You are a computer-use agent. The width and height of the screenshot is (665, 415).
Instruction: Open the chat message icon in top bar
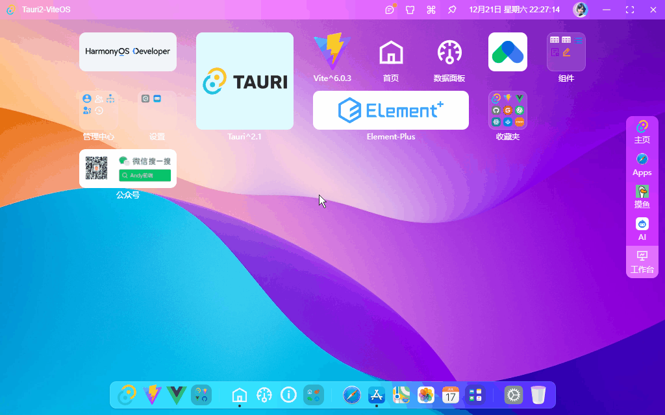point(390,9)
